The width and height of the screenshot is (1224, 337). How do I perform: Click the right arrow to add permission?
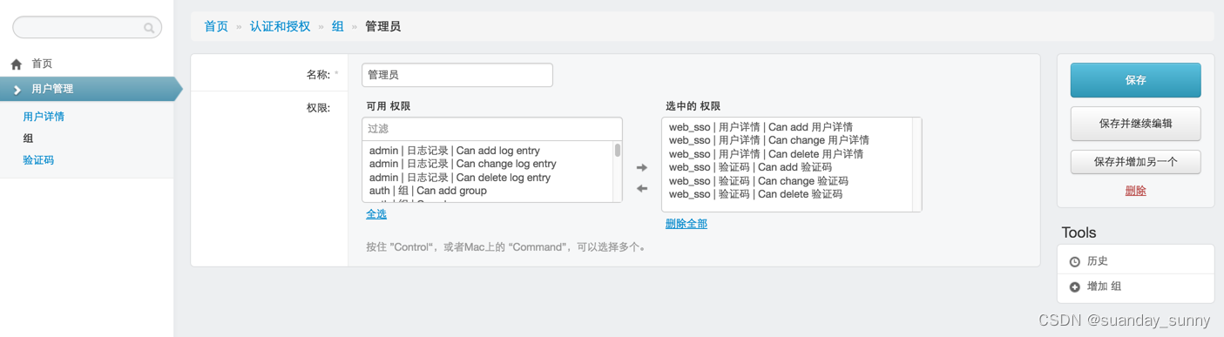pos(642,167)
